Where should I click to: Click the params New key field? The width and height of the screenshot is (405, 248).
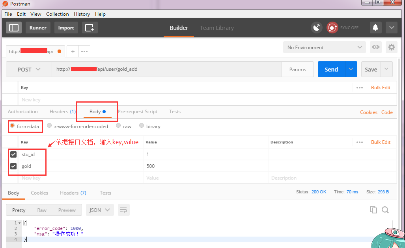point(185,100)
